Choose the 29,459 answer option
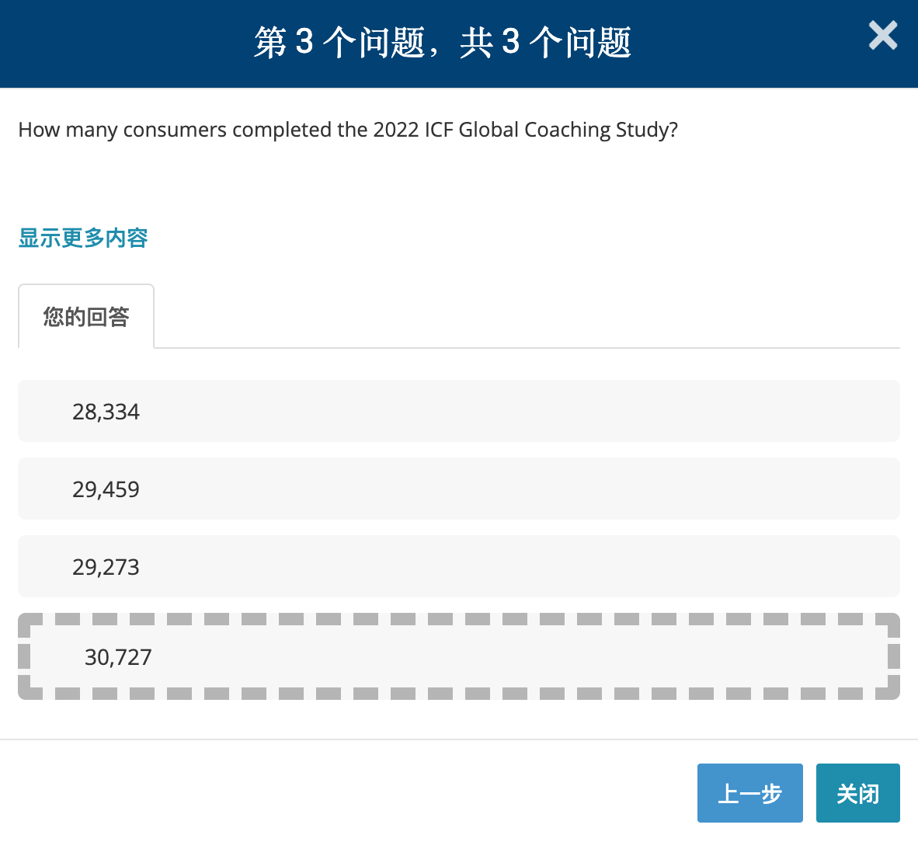 click(106, 489)
